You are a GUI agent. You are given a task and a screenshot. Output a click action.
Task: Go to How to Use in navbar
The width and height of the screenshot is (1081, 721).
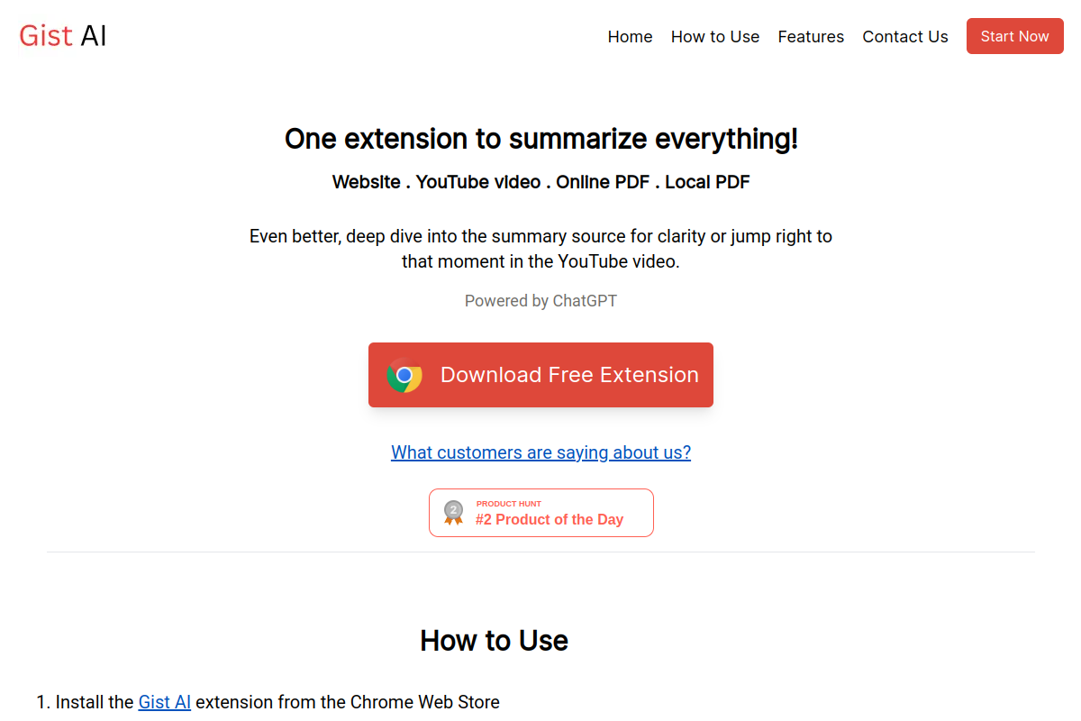tap(715, 37)
